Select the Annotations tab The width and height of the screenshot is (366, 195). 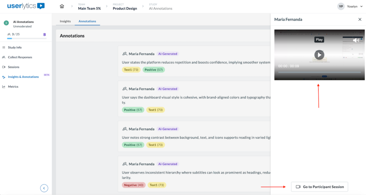(87, 21)
